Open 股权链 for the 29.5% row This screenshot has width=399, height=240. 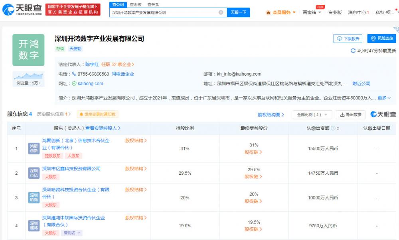click(x=253, y=177)
